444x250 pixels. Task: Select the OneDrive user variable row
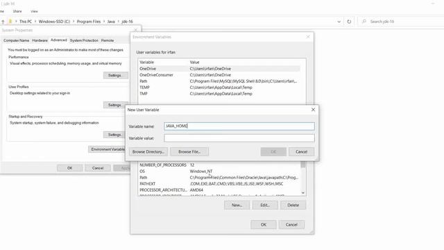click(219, 69)
